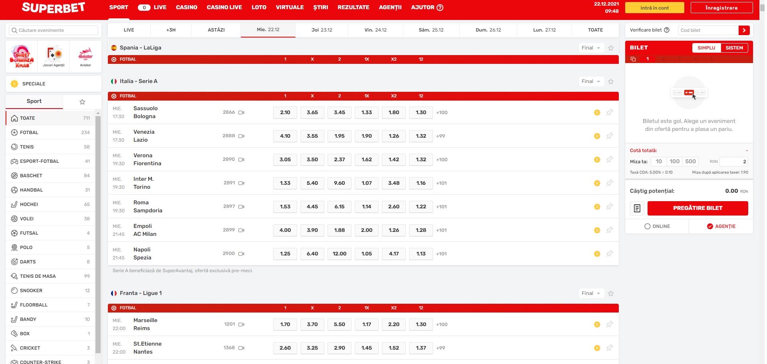Open SuperAvantaj badge for Napoli - Spezia
The image size is (767, 364).
[x=597, y=254]
